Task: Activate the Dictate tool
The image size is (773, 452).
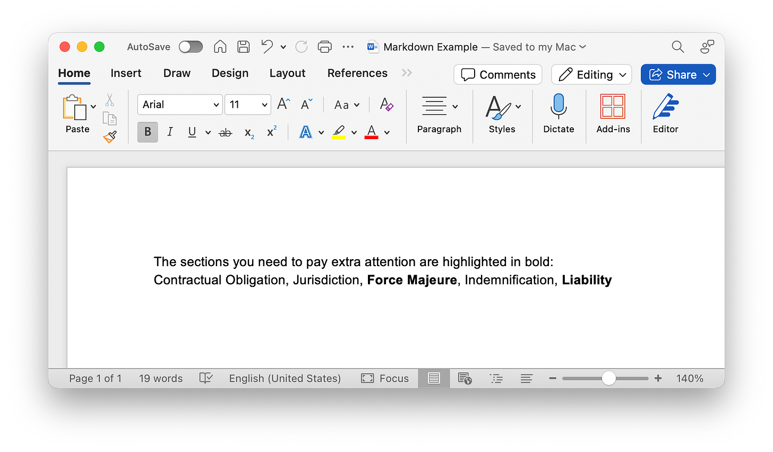Action: point(559,113)
